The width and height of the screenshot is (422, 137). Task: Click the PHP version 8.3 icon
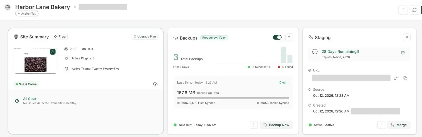[84, 49]
